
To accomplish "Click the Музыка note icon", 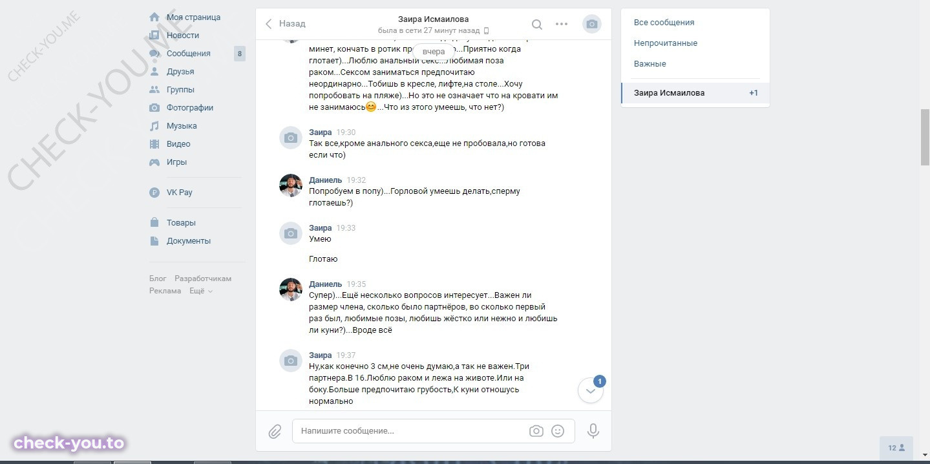I will (154, 126).
